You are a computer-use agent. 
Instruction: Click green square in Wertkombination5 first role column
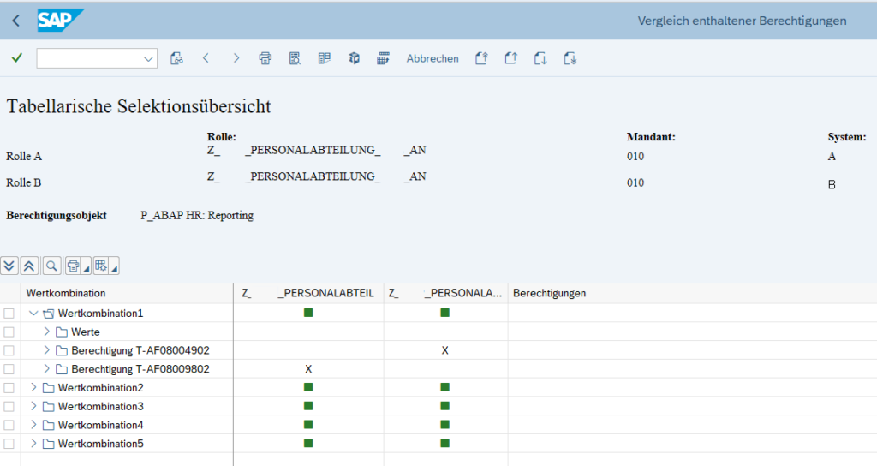(x=308, y=444)
